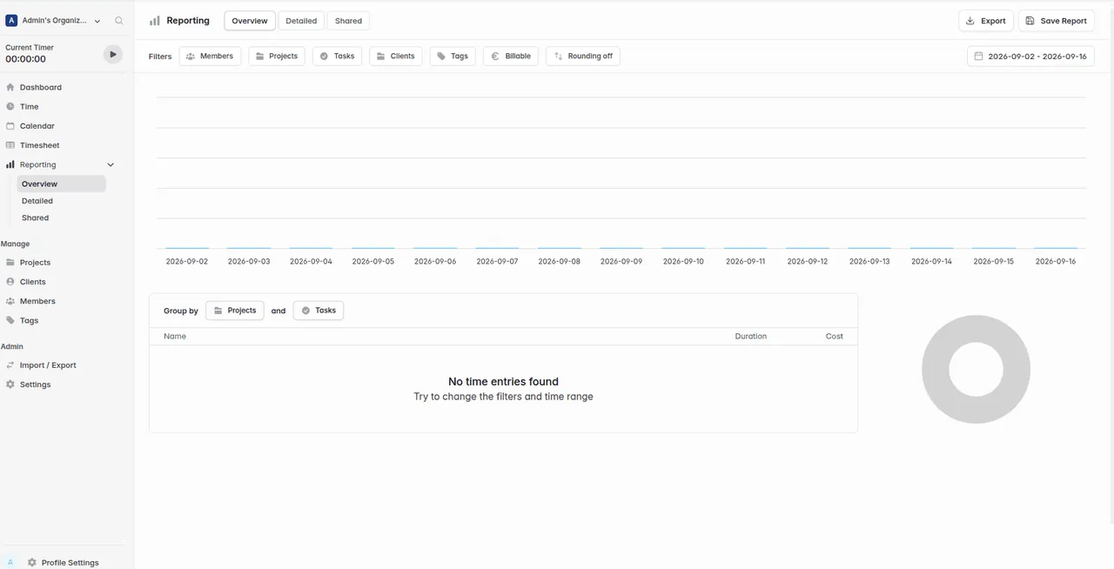Click the 2026-09-09 chart axis label

(621, 262)
